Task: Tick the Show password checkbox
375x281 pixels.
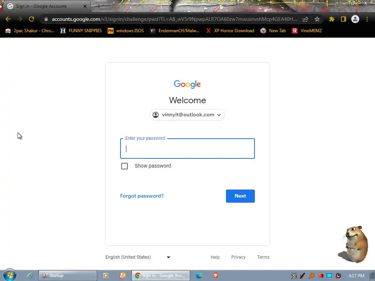Action: (125, 166)
